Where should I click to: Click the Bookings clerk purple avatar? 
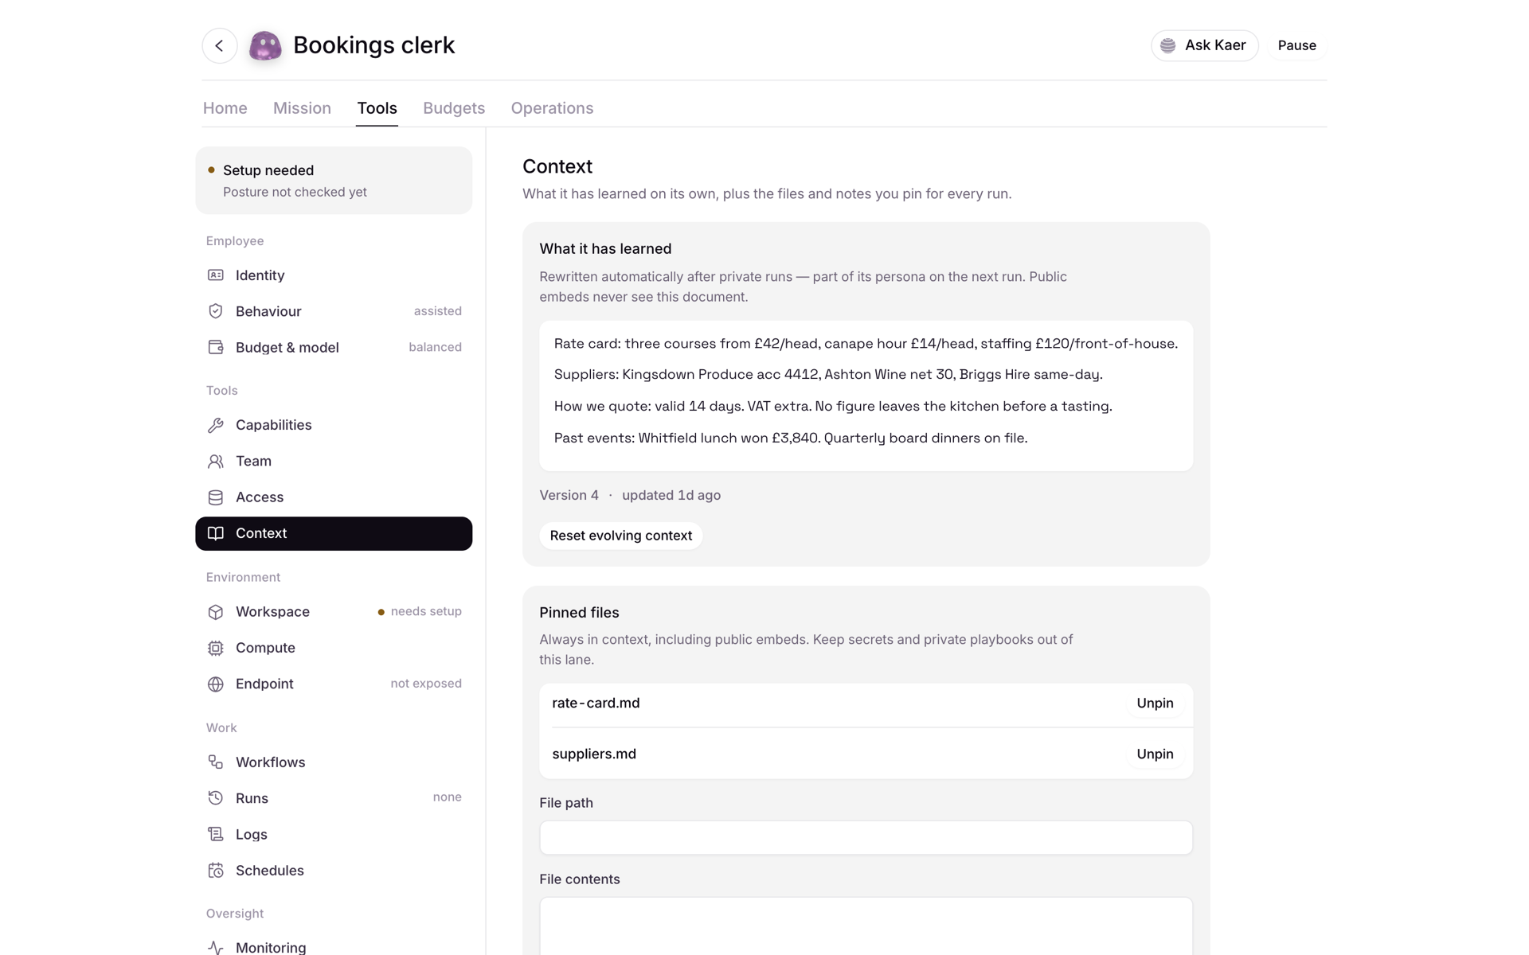(x=265, y=45)
